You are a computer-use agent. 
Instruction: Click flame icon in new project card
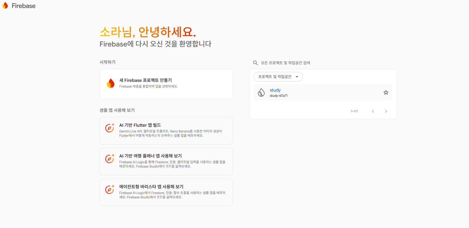click(x=111, y=83)
